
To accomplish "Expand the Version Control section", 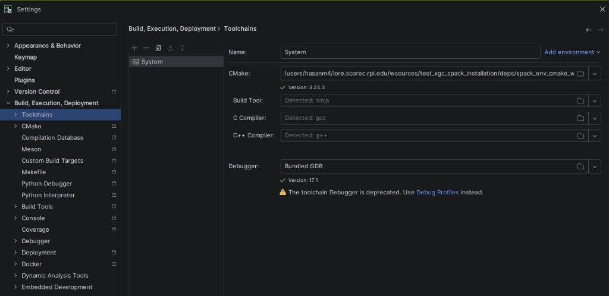I will point(8,92).
